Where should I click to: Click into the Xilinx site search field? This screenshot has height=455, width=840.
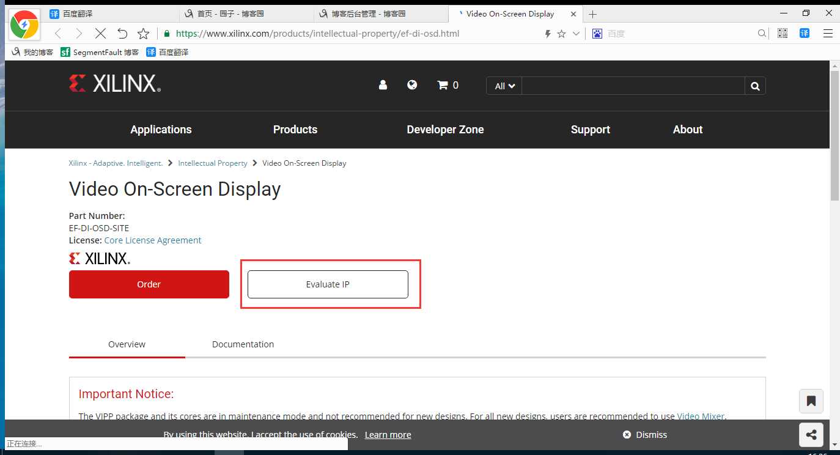coord(633,86)
